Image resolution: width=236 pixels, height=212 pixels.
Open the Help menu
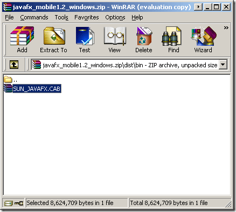point(137,17)
